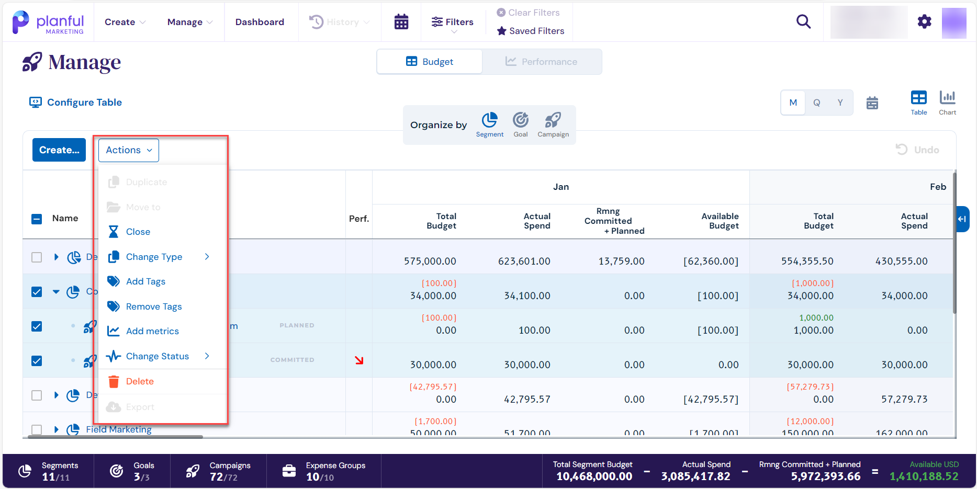The width and height of the screenshot is (977, 489).
Task: Click the Segments pie icon in footer
Action: [25, 471]
